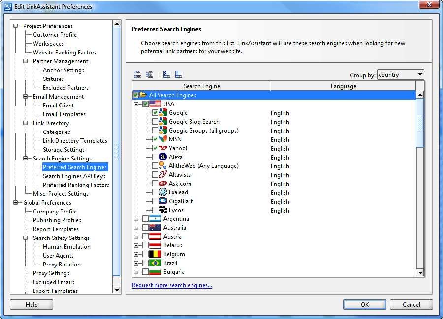Expand the Australia group
This screenshot has height=319, width=443.
(136, 228)
